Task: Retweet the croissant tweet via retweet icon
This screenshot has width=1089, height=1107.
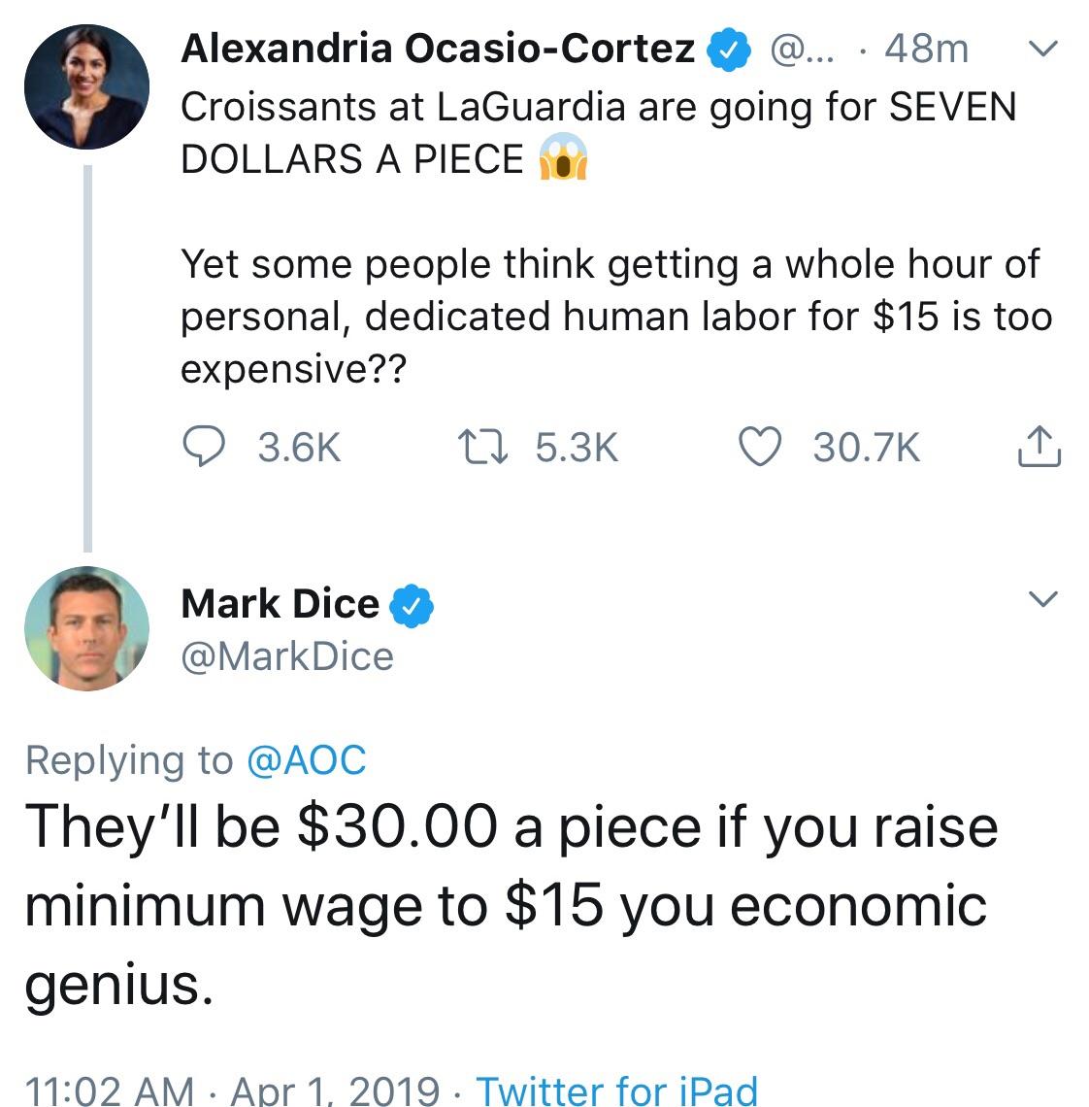Action: (482, 448)
